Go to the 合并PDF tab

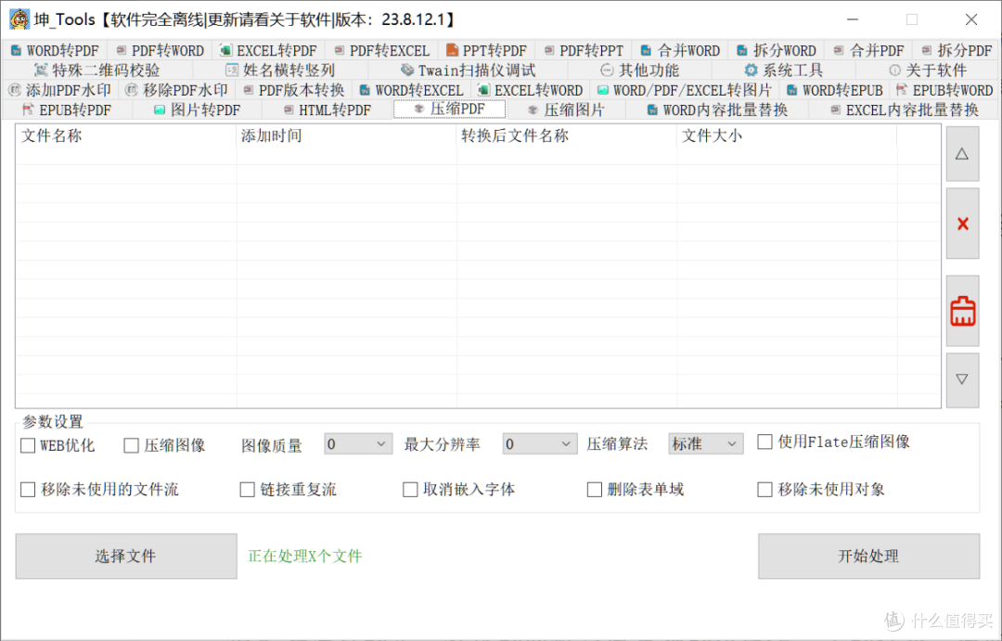(868, 50)
